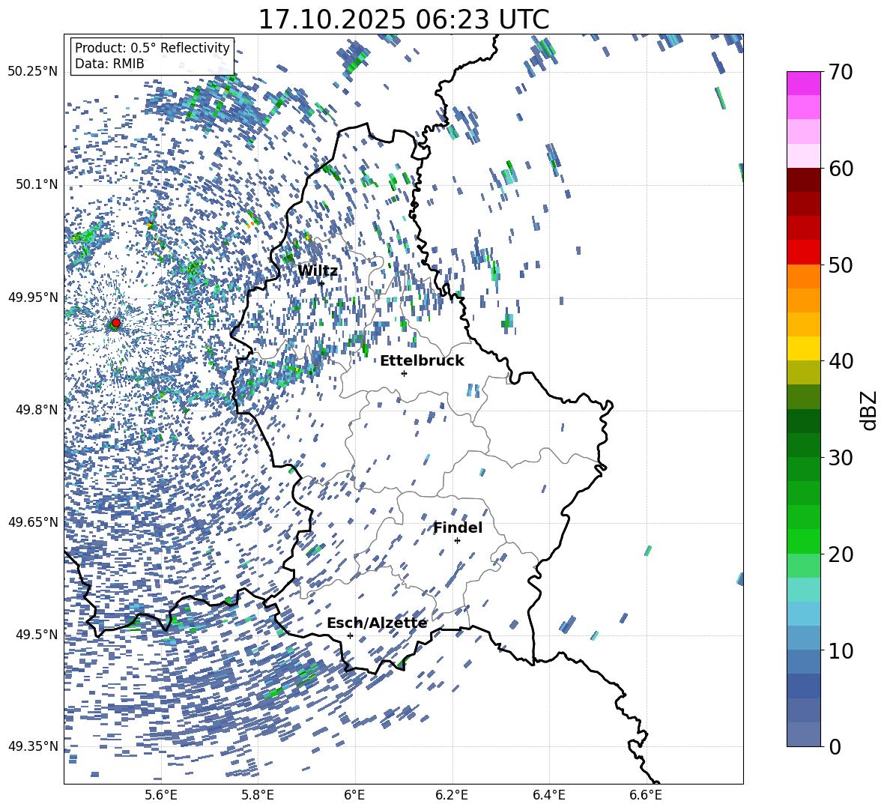Click the red radar site marker
887x810 pixels.
[116, 323]
